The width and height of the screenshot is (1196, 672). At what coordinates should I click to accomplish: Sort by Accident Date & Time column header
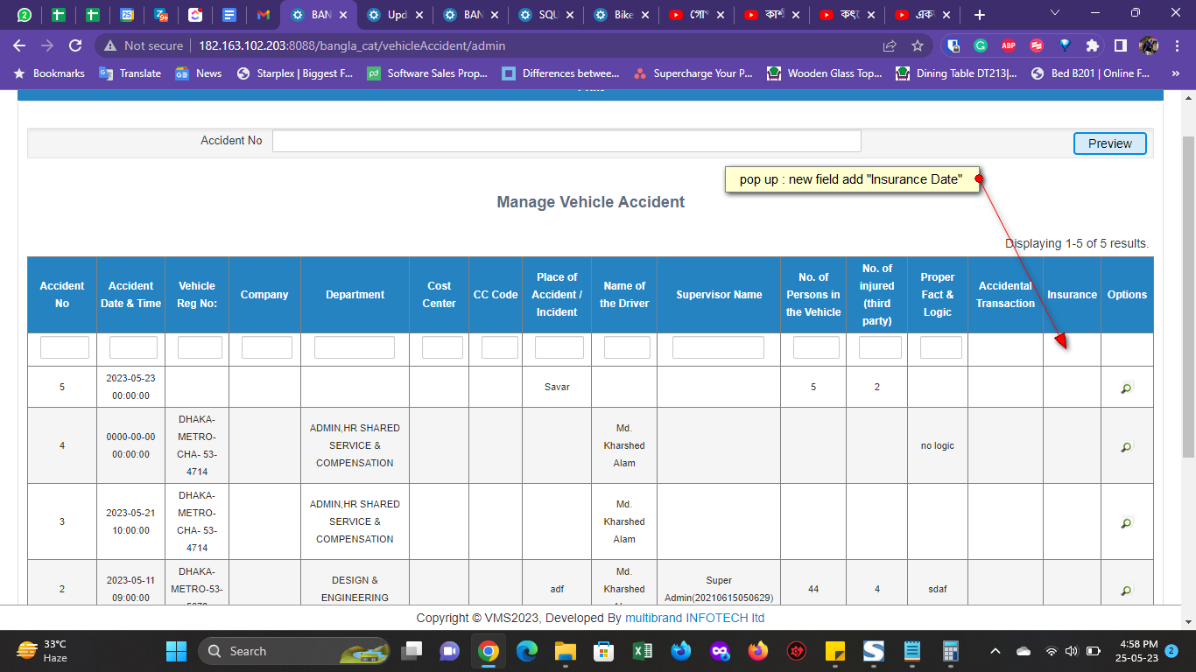(130, 295)
